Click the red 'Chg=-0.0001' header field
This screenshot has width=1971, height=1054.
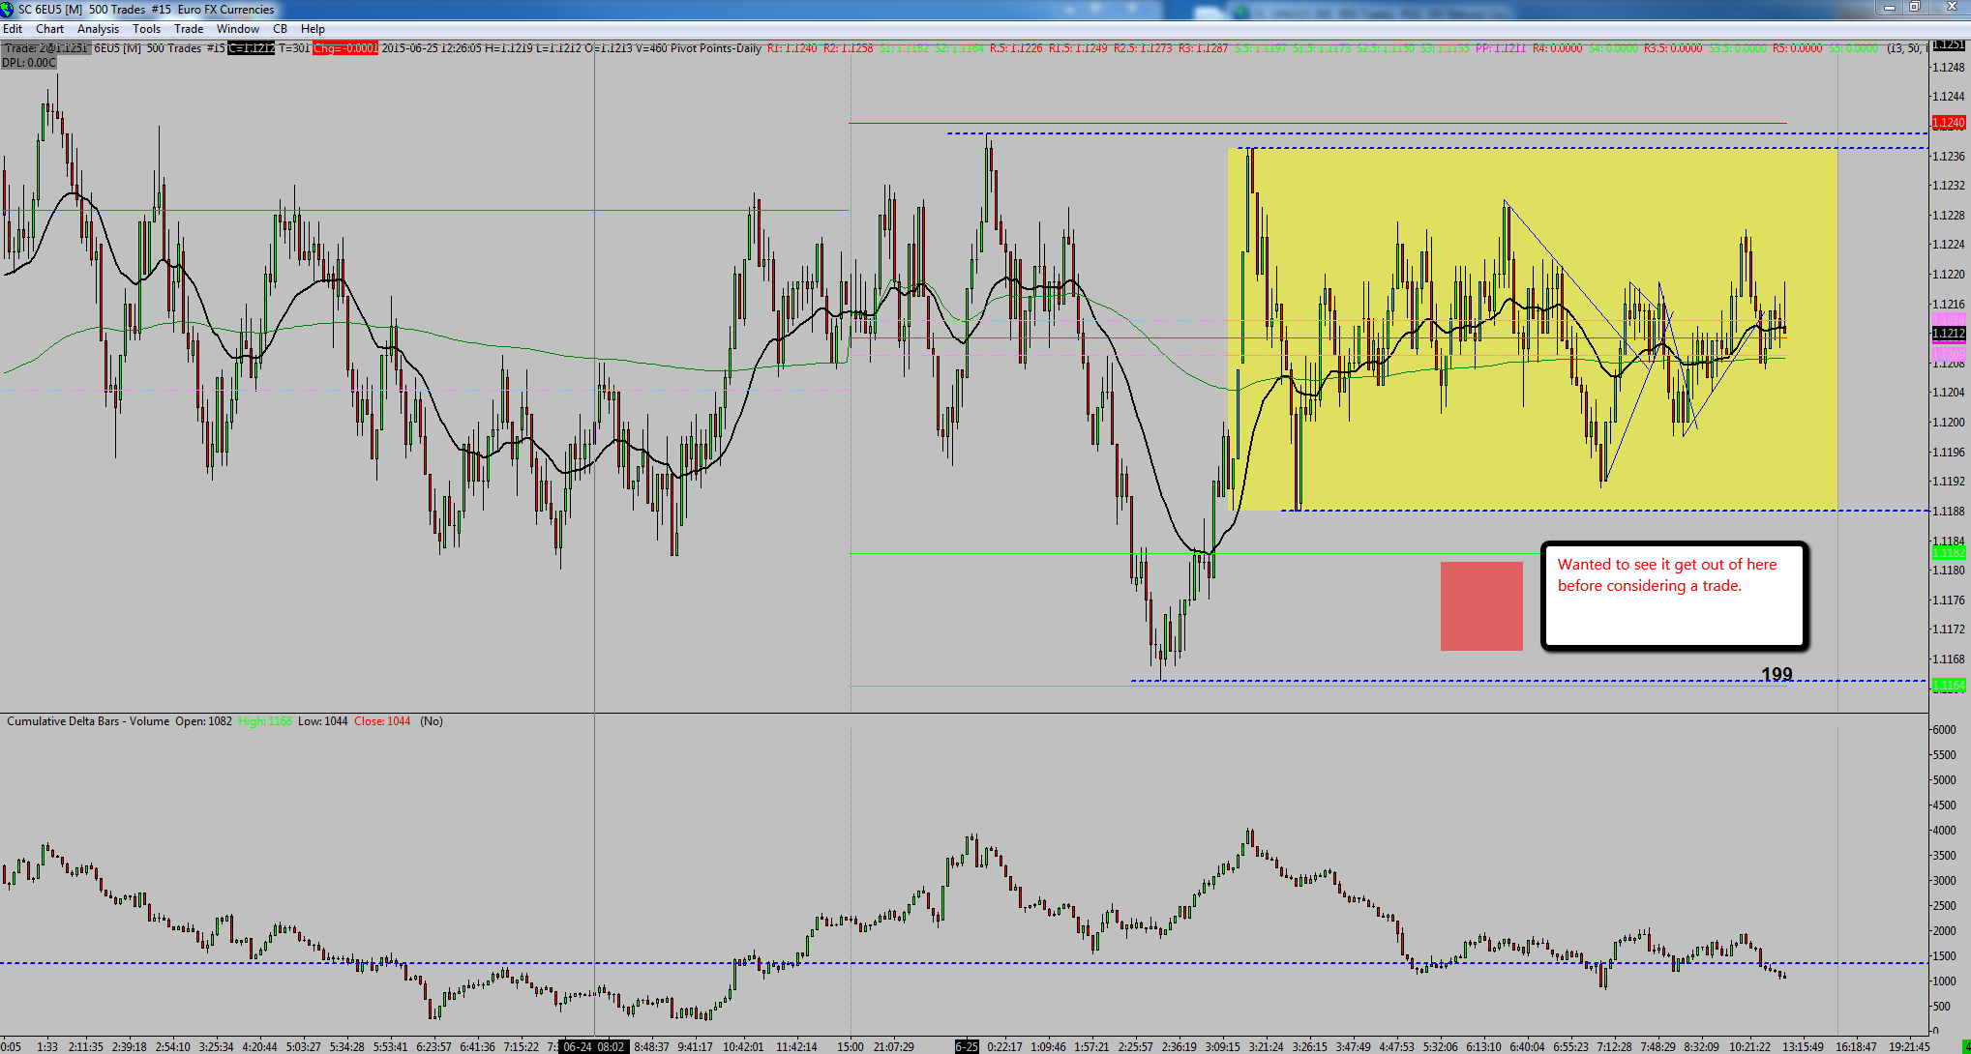pyautogui.click(x=345, y=48)
